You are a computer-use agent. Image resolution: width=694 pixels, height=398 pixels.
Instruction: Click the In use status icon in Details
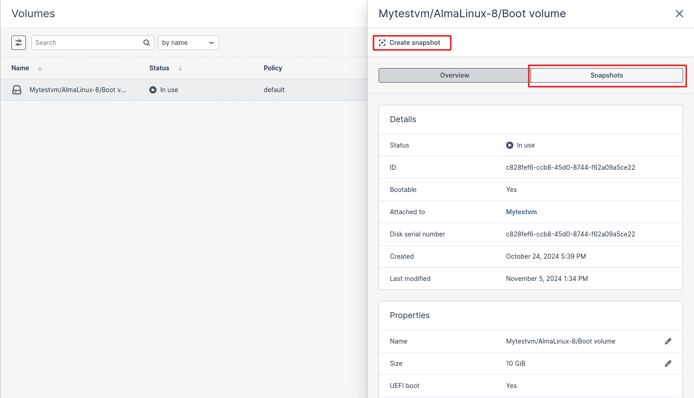coord(510,145)
